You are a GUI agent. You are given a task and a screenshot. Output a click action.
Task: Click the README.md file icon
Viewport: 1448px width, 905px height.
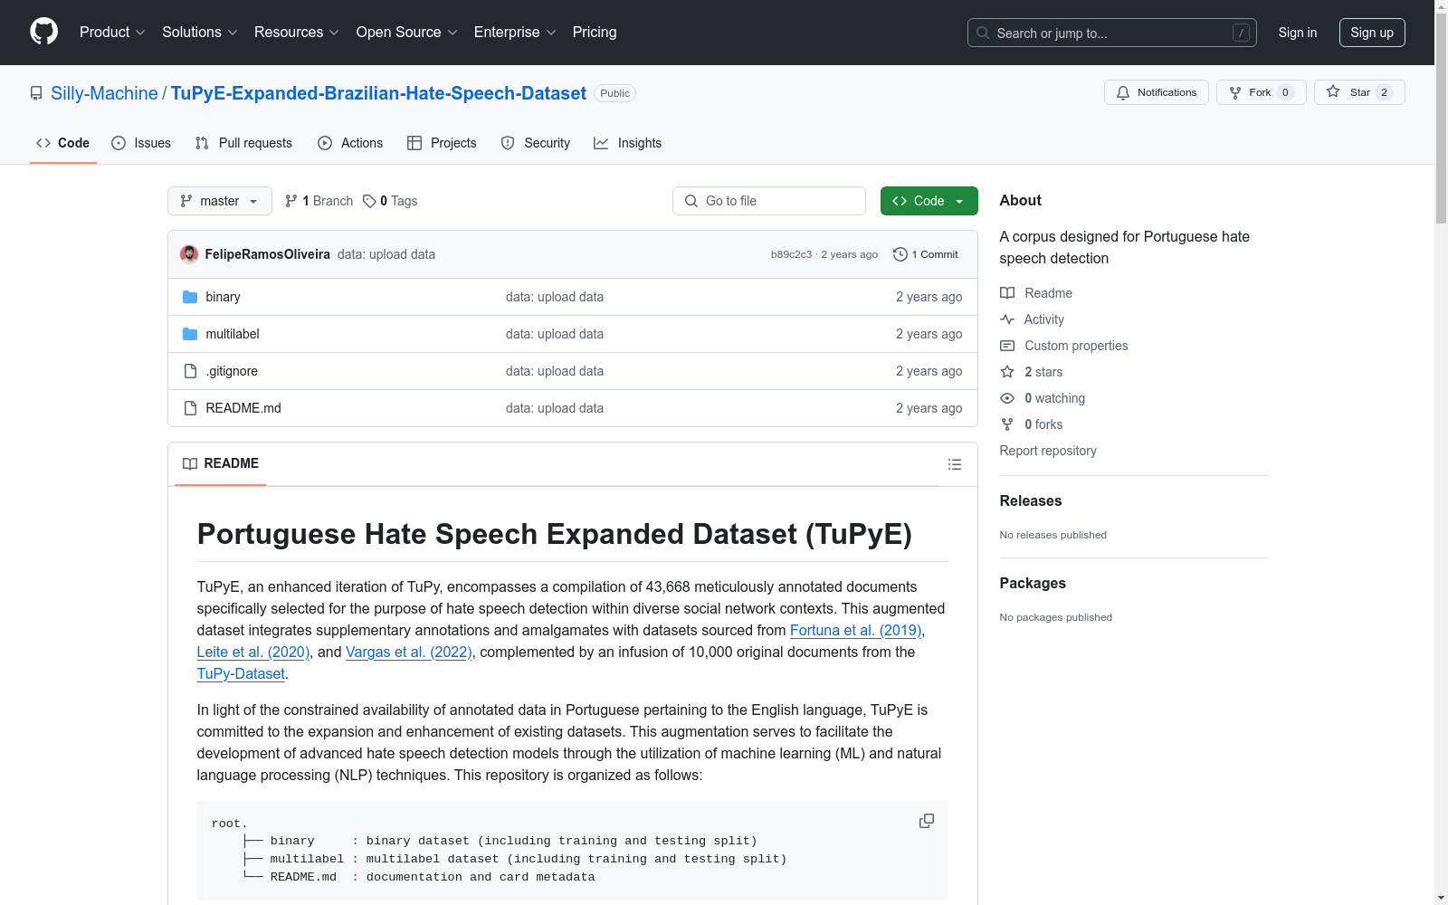tap(190, 408)
